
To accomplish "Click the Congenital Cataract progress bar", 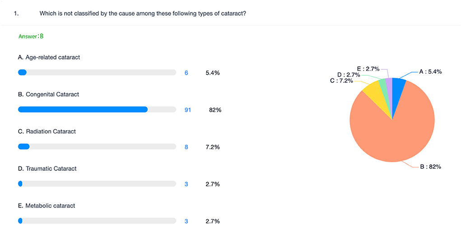I will 97,110.
